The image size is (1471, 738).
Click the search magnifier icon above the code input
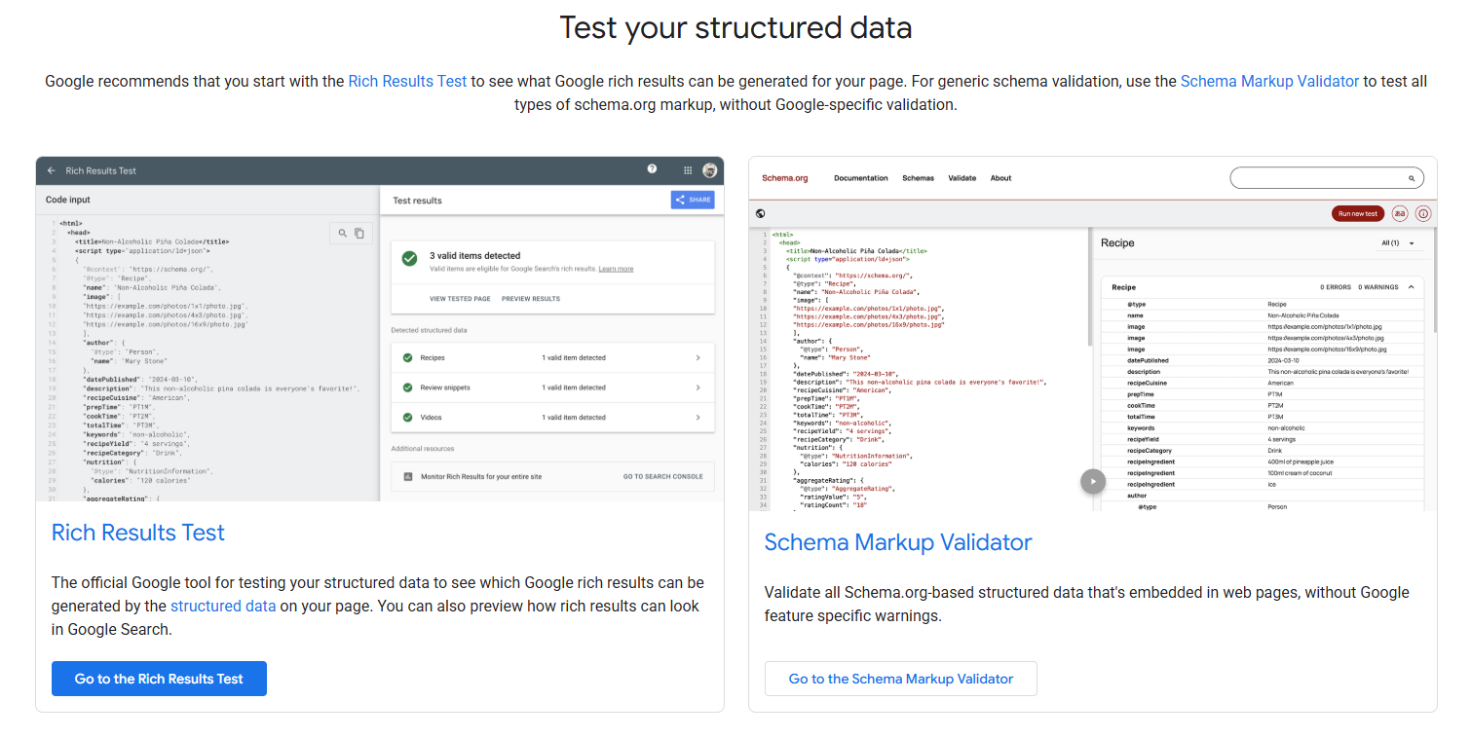[343, 233]
